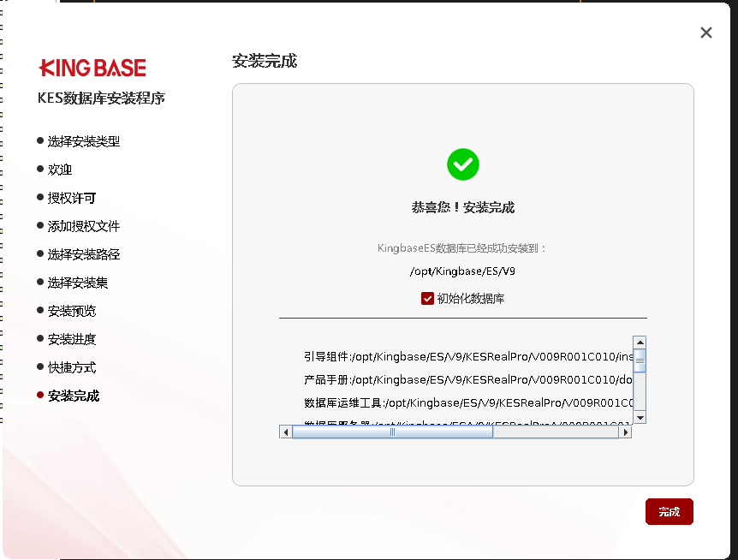Click the vertical scrollbar thumb
This screenshot has width=738, height=560.
[640, 360]
